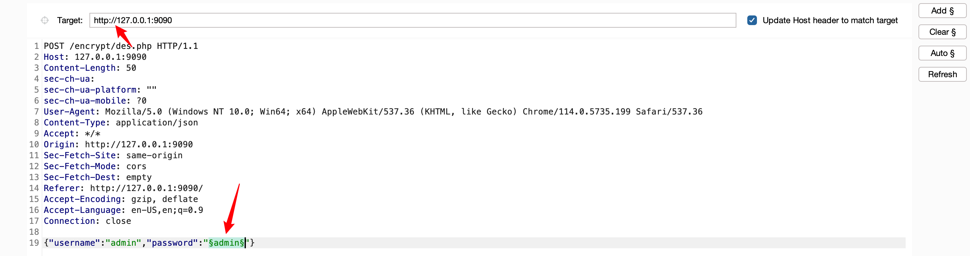Click line number 19 in the gutter
The image size is (970, 256).
34,243
